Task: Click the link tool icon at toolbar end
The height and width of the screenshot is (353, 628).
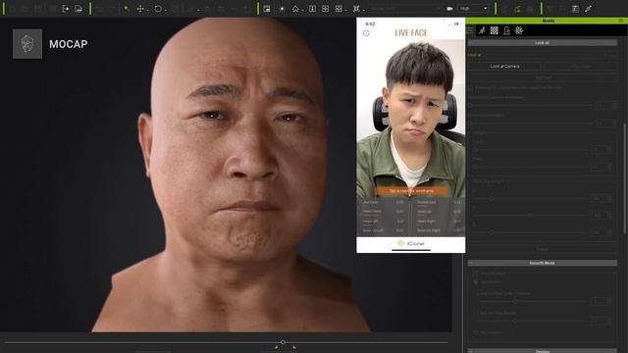Action: tap(588, 9)
